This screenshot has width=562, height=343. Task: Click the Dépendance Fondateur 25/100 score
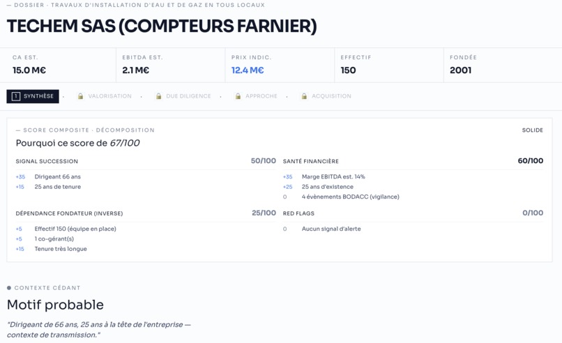coord(264,213)
